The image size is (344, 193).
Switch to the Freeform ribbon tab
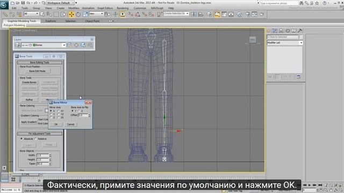pyautogui.click(x=51, y=21)
